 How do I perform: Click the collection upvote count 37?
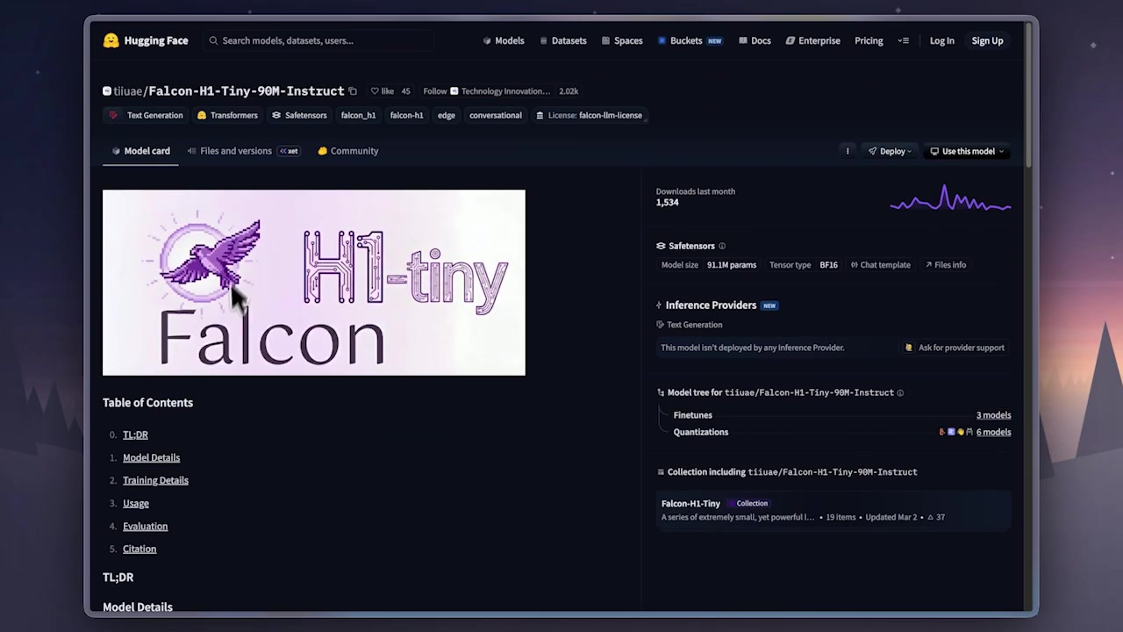pyautogui.click(x=936, y=517)
